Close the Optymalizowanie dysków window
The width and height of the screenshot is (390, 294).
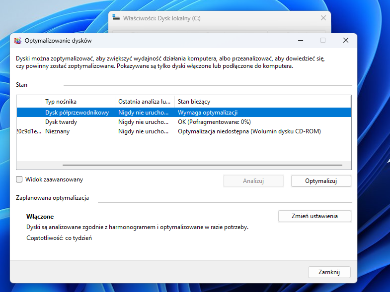345,40
